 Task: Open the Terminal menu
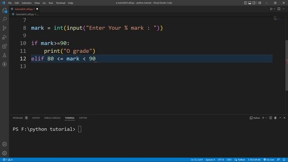pos(61,3)
